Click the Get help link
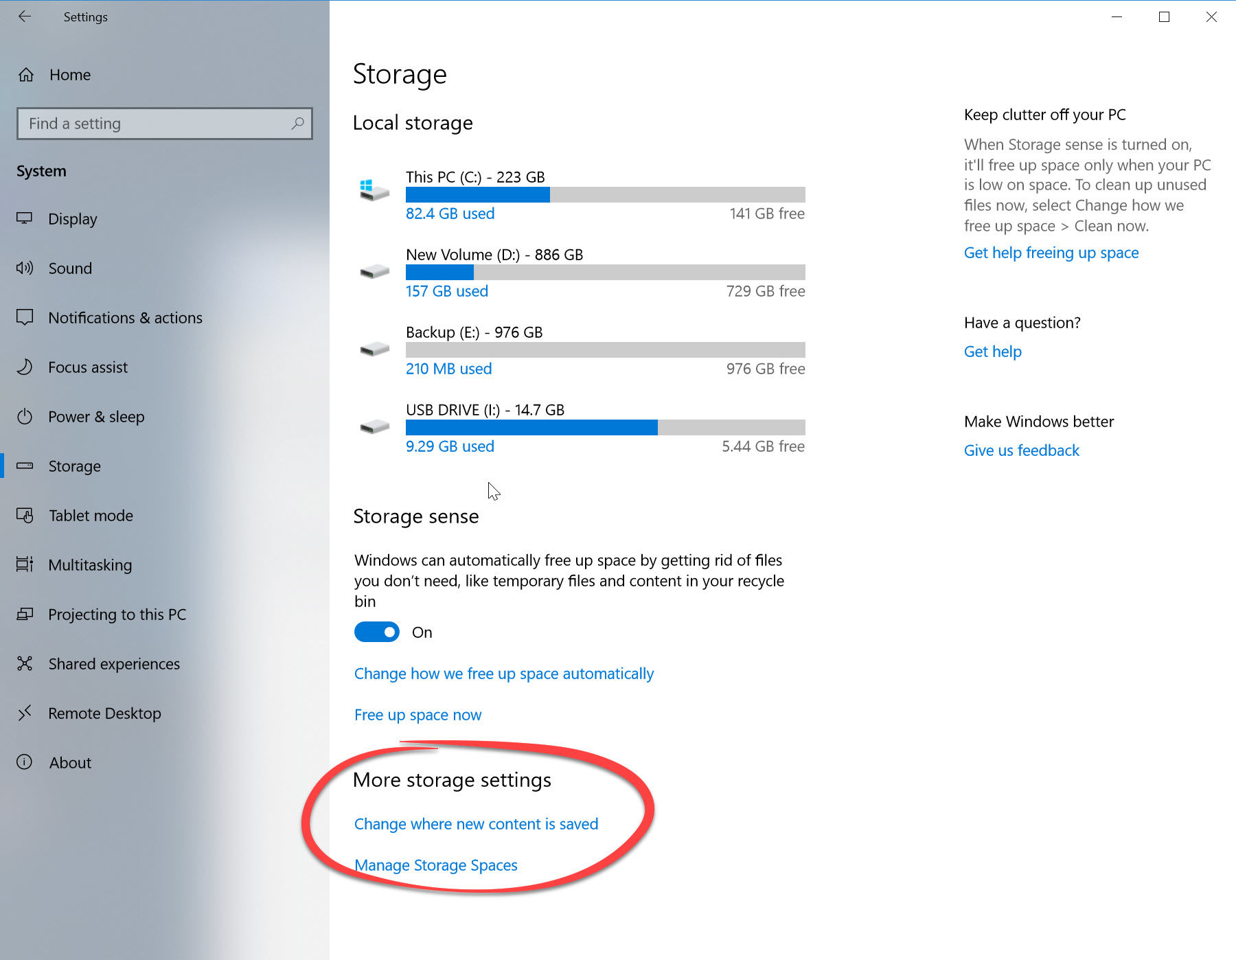1236x960 pixels. point(993,352)
